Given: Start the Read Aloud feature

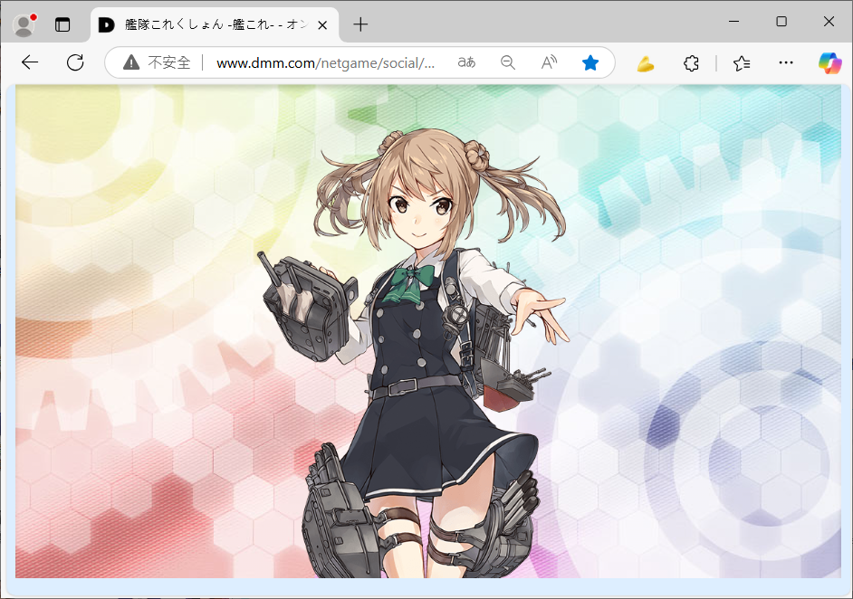Looking at the screenshot, I should tap(549, 63).
